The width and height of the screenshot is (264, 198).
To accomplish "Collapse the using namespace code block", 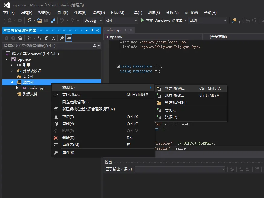I will pyautogui.click(x=118, y=66).
